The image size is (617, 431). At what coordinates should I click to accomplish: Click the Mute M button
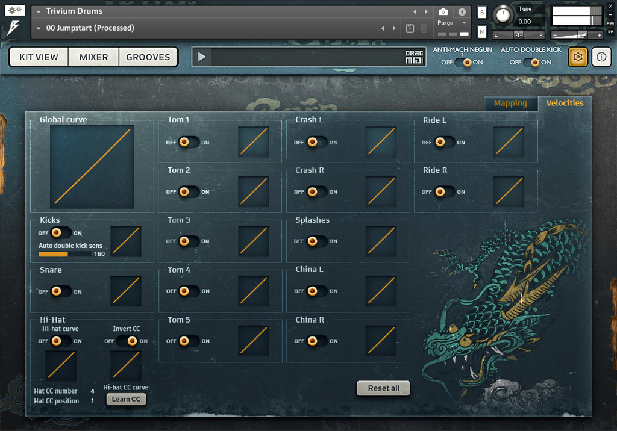pyautogui.click(x=482, y=32)
